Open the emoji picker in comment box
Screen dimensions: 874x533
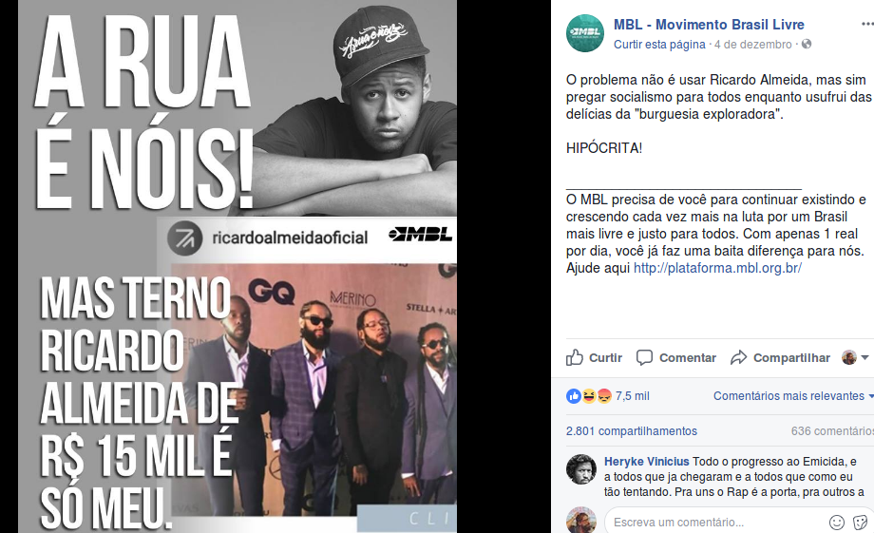837,523
